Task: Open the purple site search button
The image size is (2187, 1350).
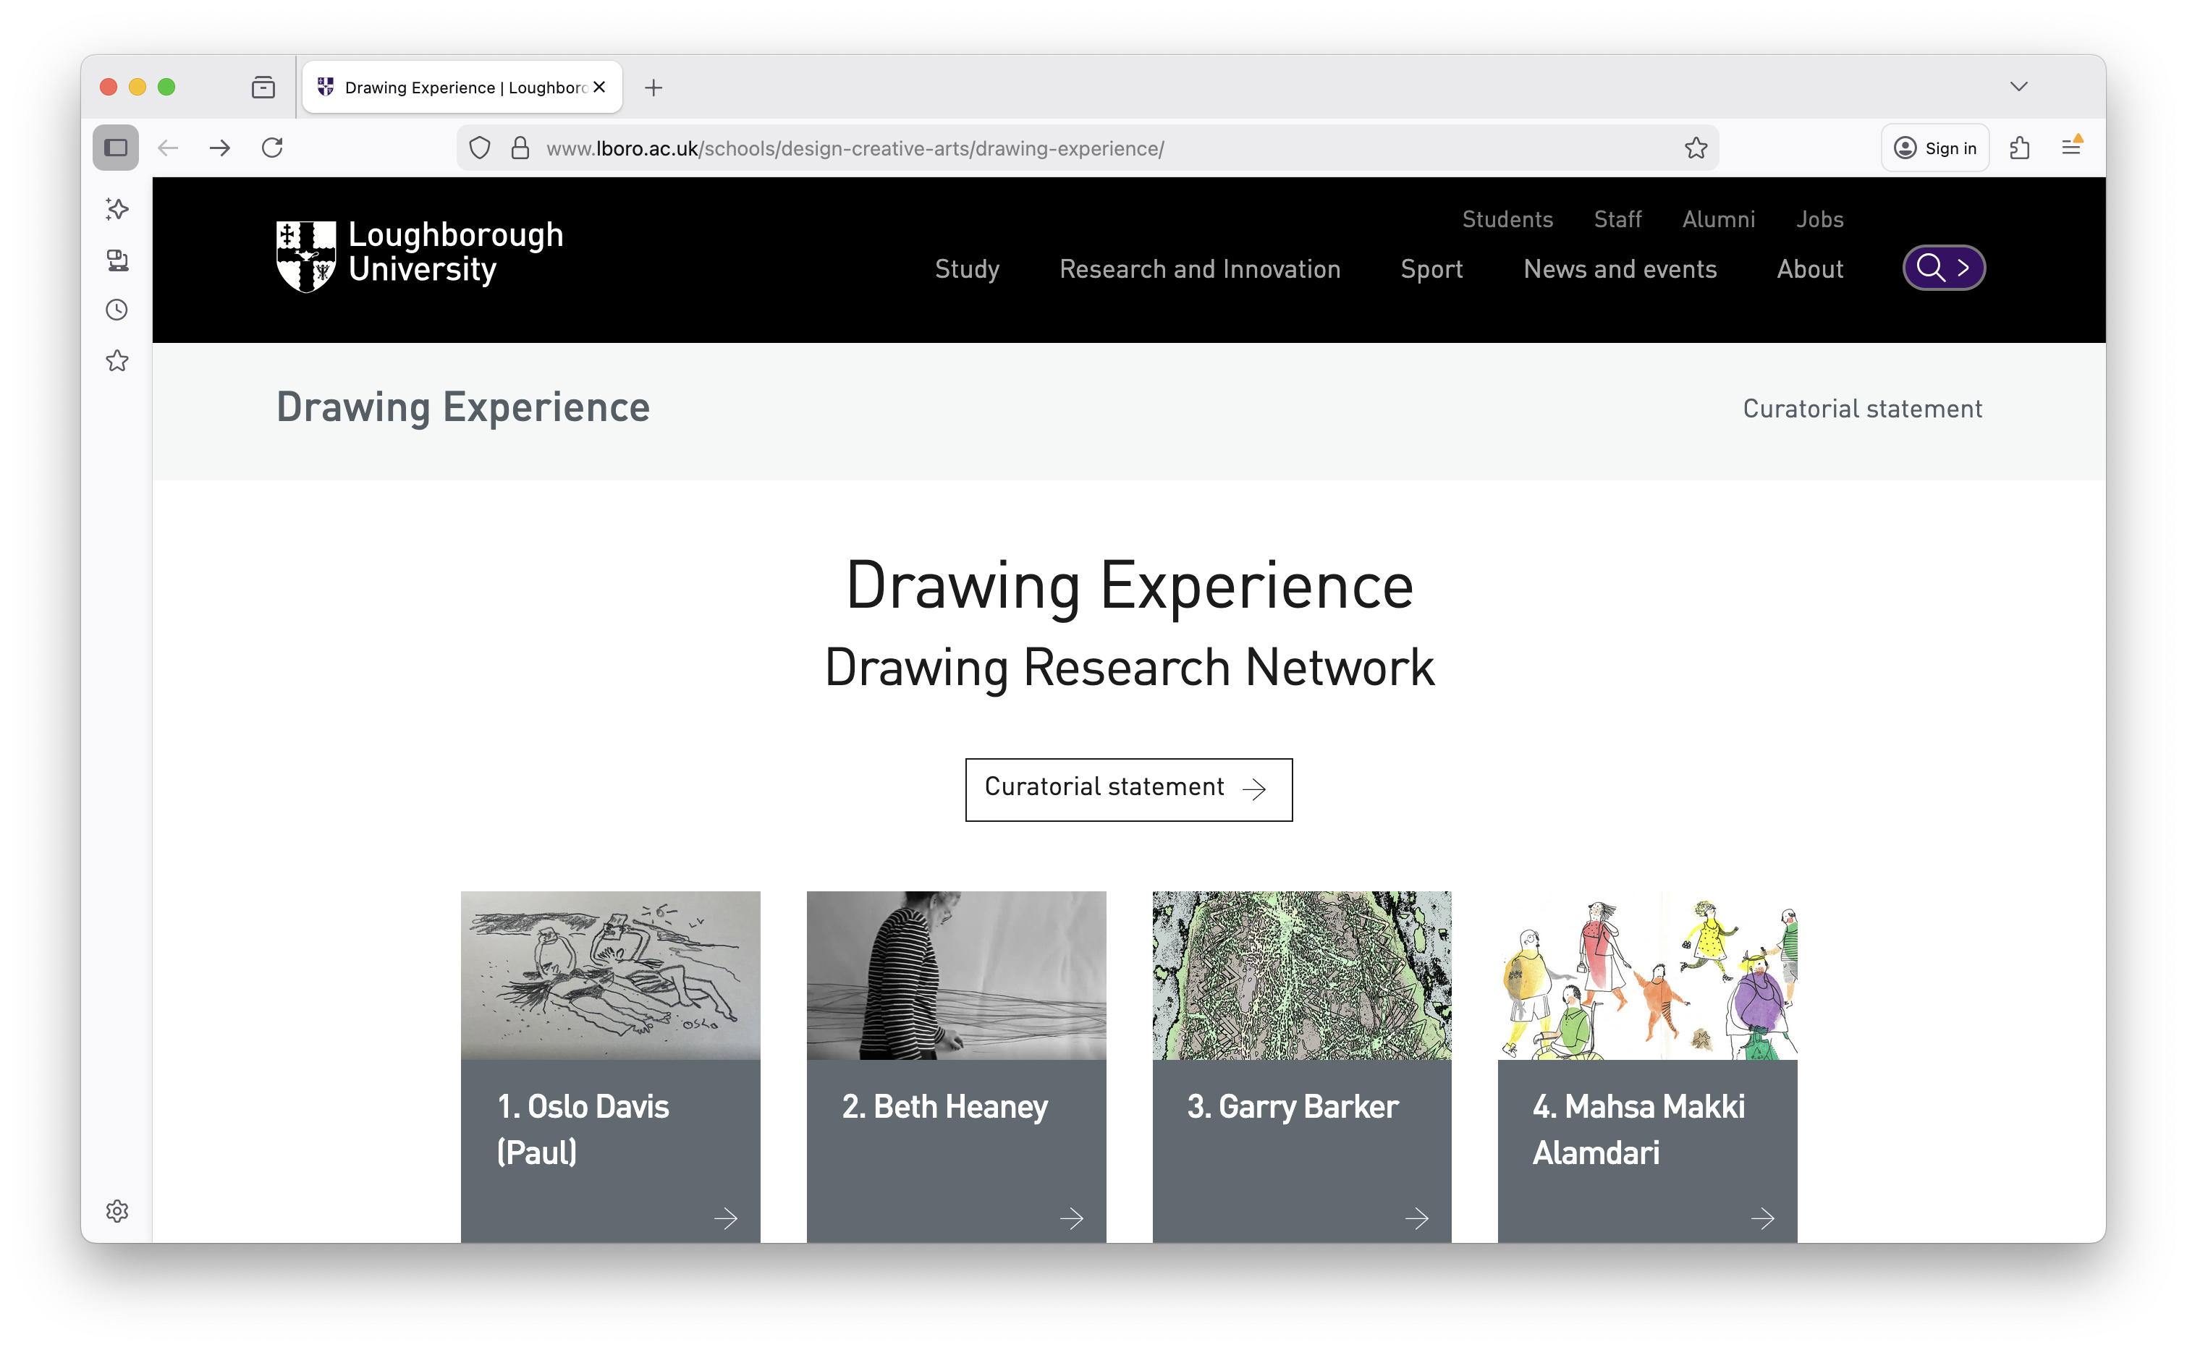Action: [1943, 268]
